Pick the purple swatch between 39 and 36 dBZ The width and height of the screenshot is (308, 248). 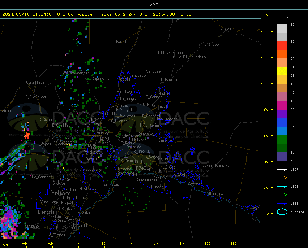282,114
